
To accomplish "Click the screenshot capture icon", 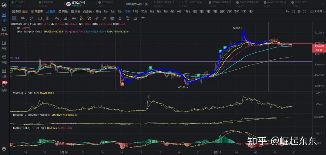I will coord(293,12).
